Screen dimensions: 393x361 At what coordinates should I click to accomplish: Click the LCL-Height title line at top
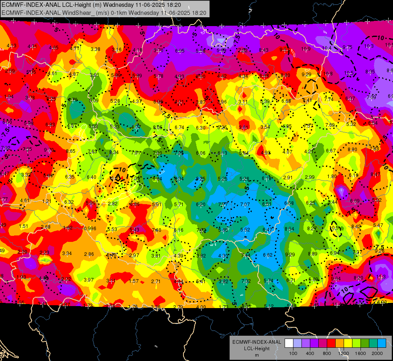91,5
